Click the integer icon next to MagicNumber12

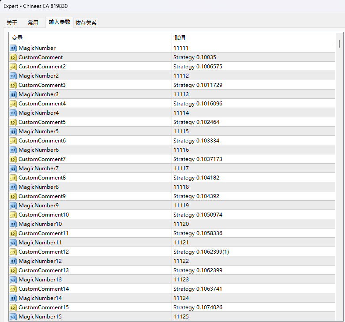[x=13, y=261]
